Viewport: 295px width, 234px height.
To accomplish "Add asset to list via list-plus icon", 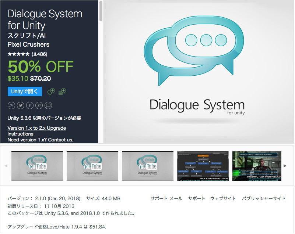I will tap(62, 91).
